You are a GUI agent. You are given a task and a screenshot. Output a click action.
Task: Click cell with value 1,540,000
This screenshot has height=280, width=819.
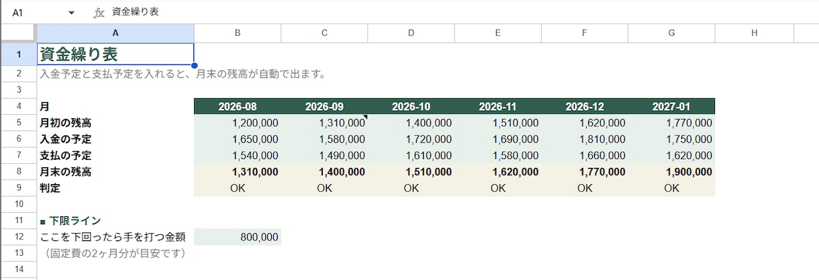click(238, 155)
